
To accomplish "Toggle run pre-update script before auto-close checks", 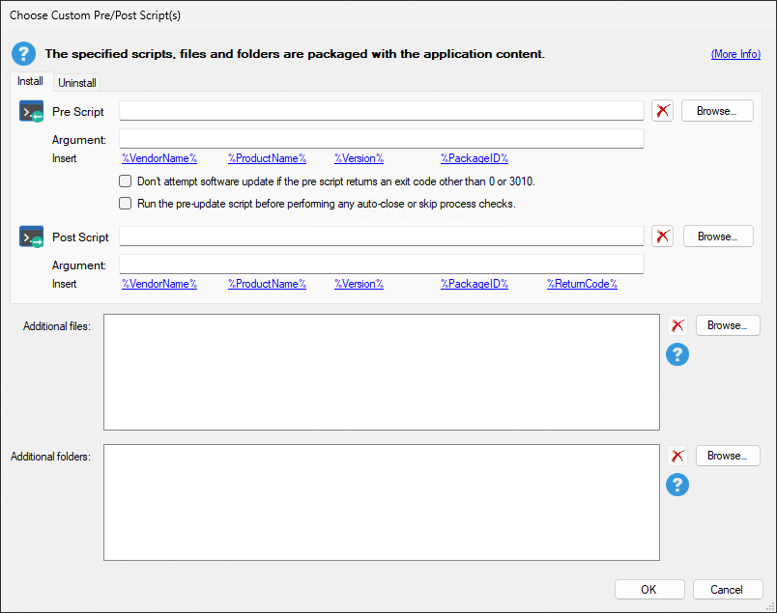I will click(x=125, y=204).
